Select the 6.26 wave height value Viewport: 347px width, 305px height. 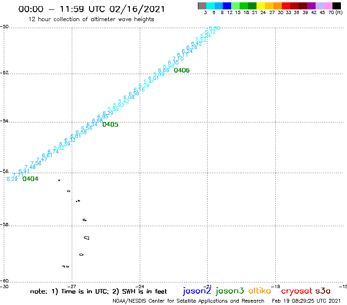192,47
